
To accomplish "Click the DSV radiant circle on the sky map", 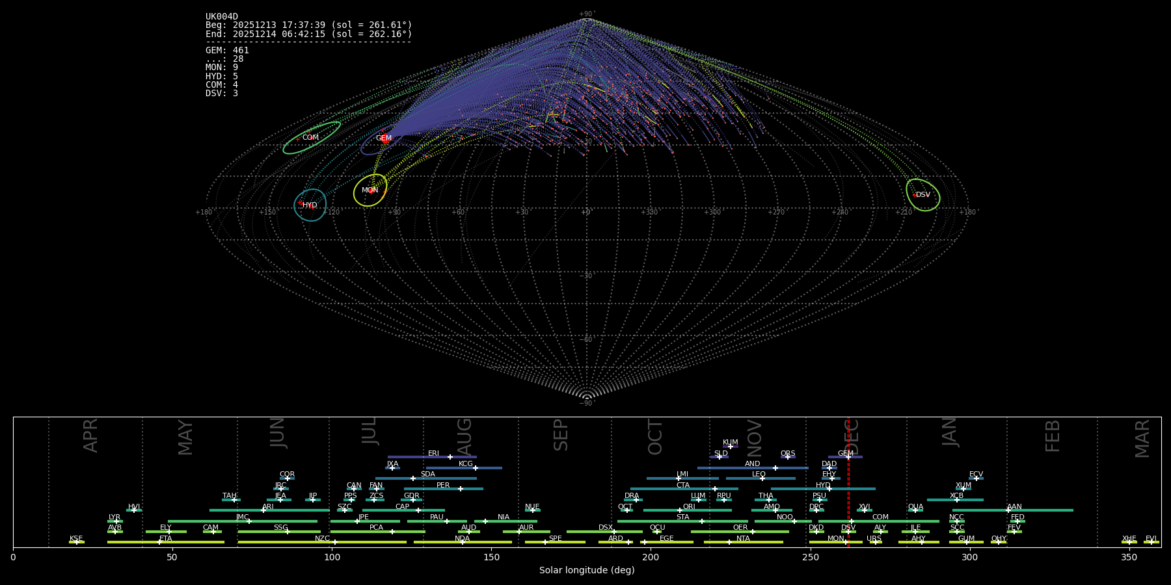I will click(922, 195).
